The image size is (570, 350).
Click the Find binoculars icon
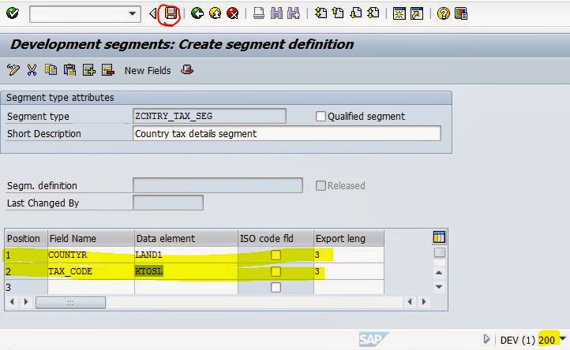pos(276,13)
